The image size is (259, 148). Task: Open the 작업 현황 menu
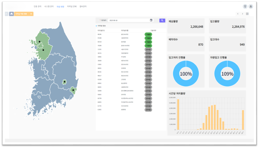[x=60, y=6]
